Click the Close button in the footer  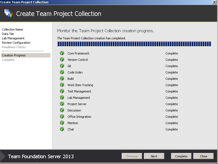[203, 156]
